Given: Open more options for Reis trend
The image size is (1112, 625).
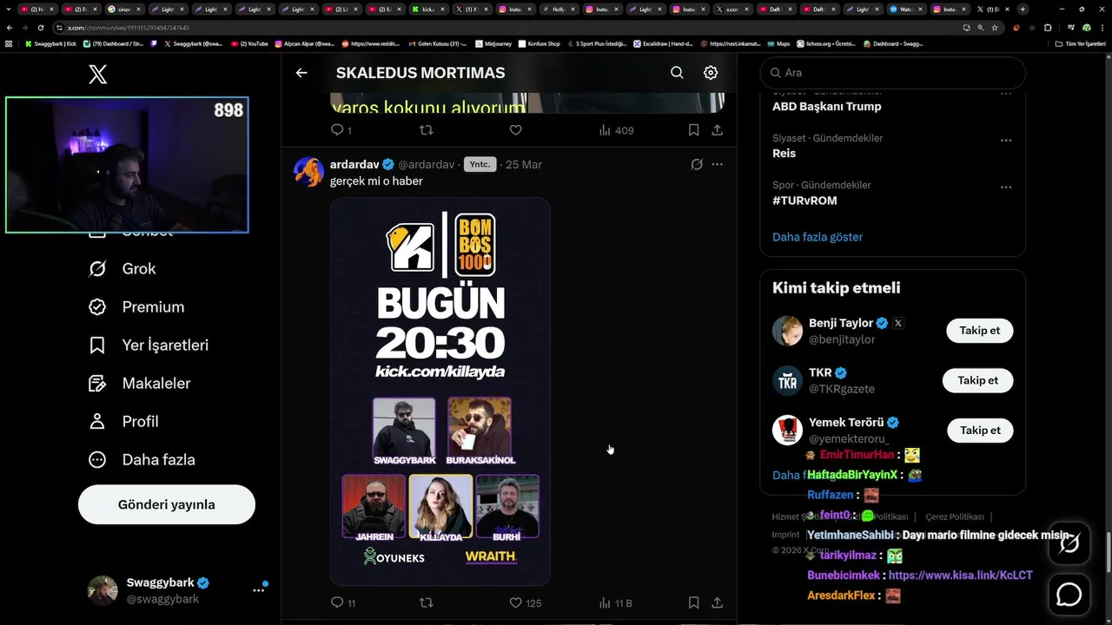Looking at the screenshot, I should coord(1005,141).
